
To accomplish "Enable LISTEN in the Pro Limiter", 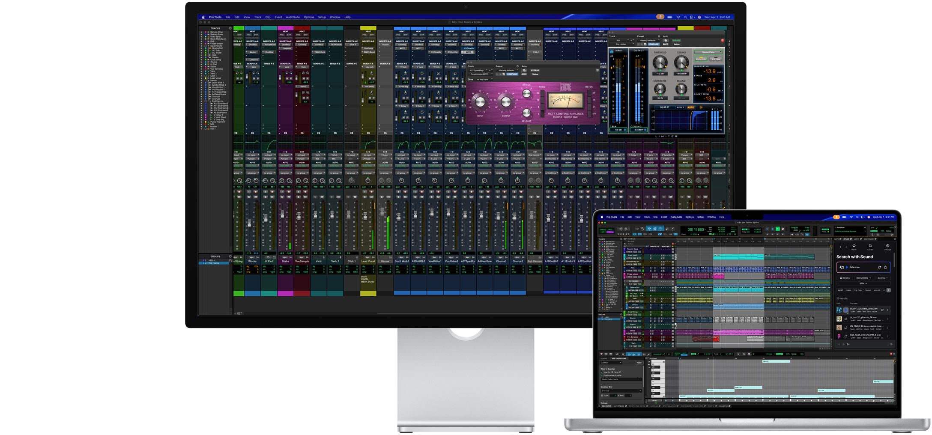I will click(x=715, y=59).
